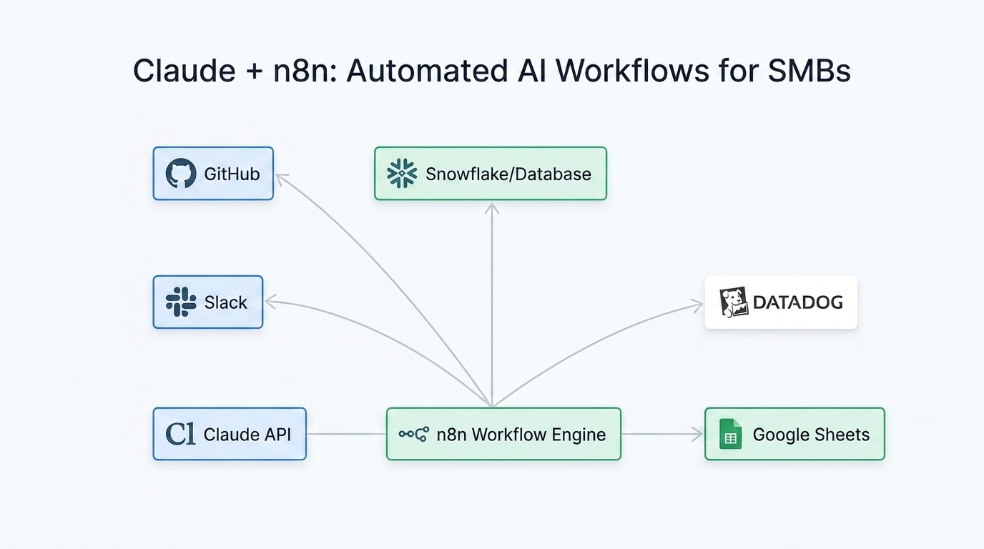Select the Snowflake/Database node box

491,173
